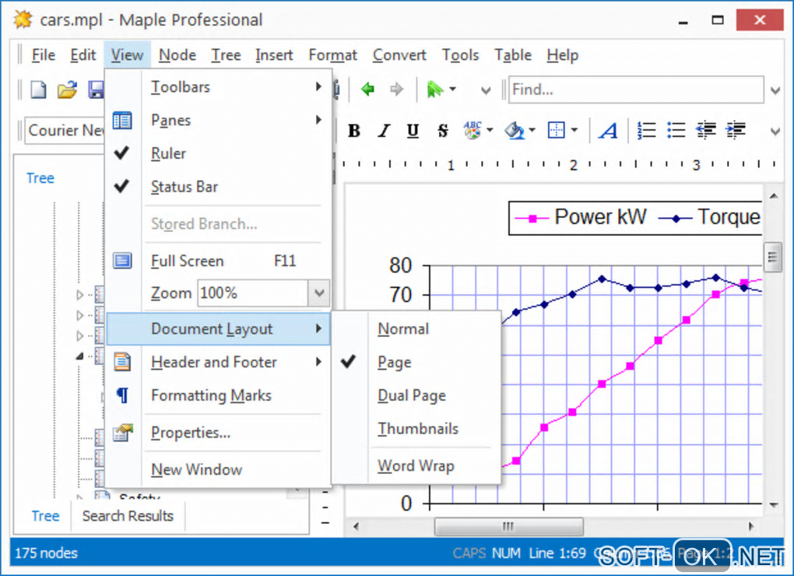Toggle Underline formatting
The height and width of the screenshot is (576, 794).
pos(413,131)
